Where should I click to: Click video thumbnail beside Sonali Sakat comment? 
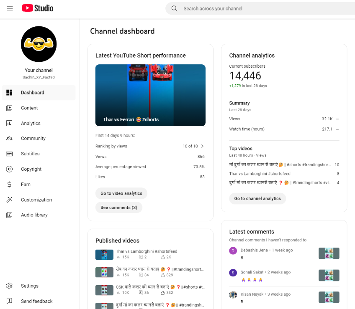[x=329, y=275]
